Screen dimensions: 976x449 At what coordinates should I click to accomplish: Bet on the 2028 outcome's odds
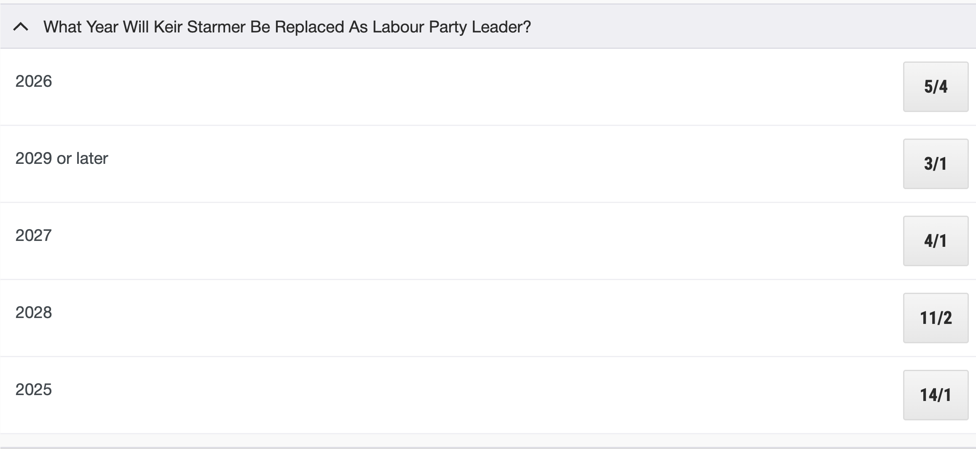pos(936,318)
